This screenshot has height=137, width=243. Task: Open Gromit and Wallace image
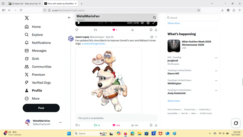click(x=109, y=80)
